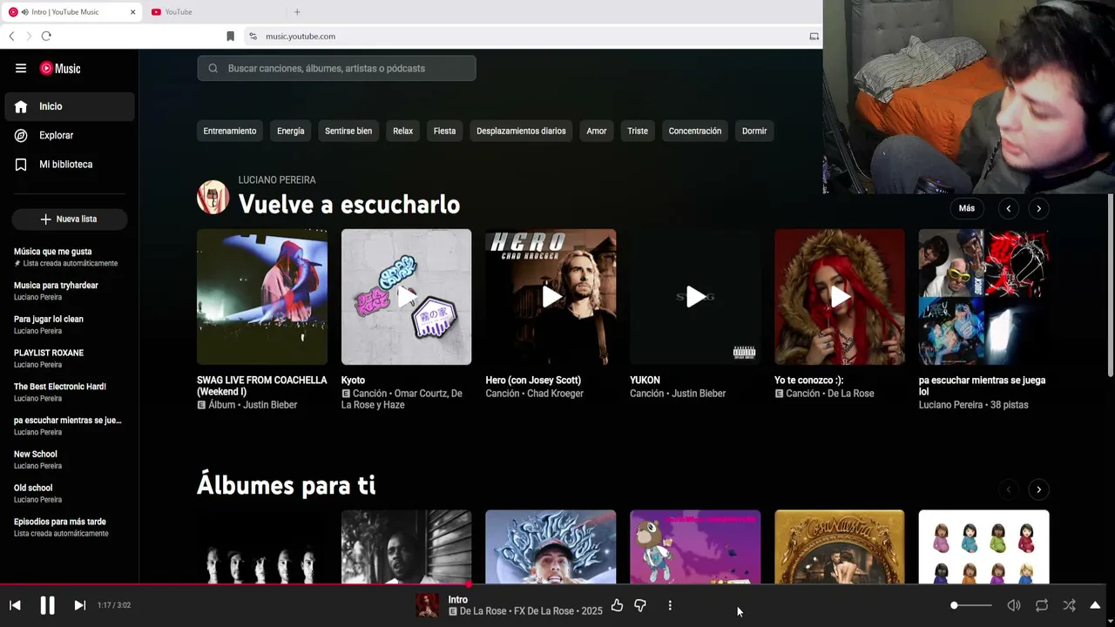Open Mi biblioteca in the sidebar

coord(70,164)
